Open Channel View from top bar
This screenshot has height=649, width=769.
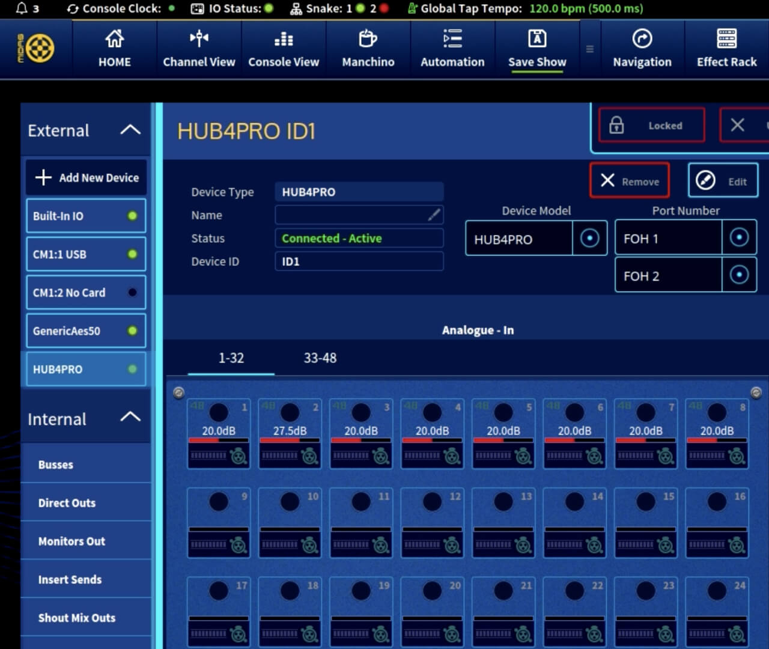coord(199,40)
